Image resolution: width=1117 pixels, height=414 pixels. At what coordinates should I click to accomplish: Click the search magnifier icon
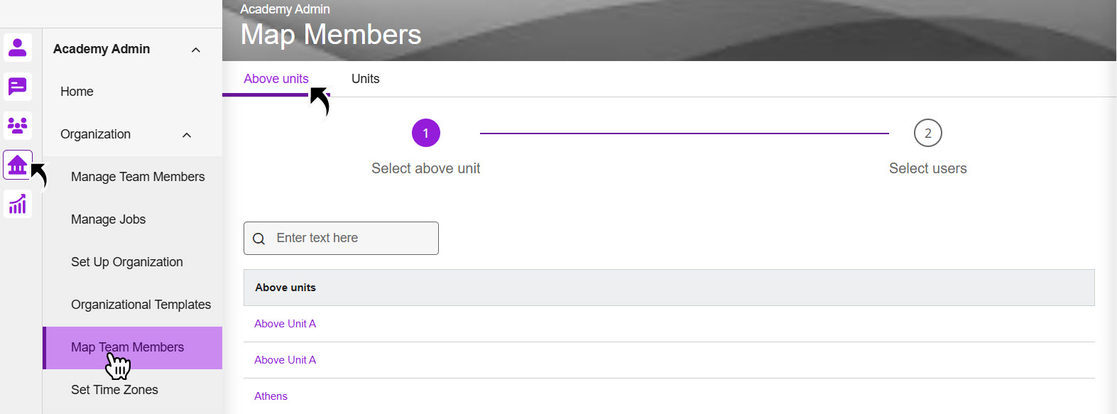(x=259, y=239)
